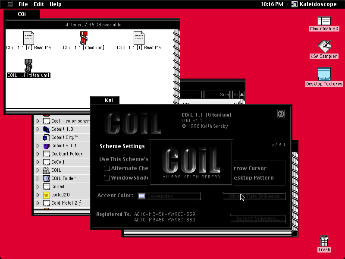Expand the Coiled folder row
Viewport: 345px width, 259px height.
tap(38, 186)
